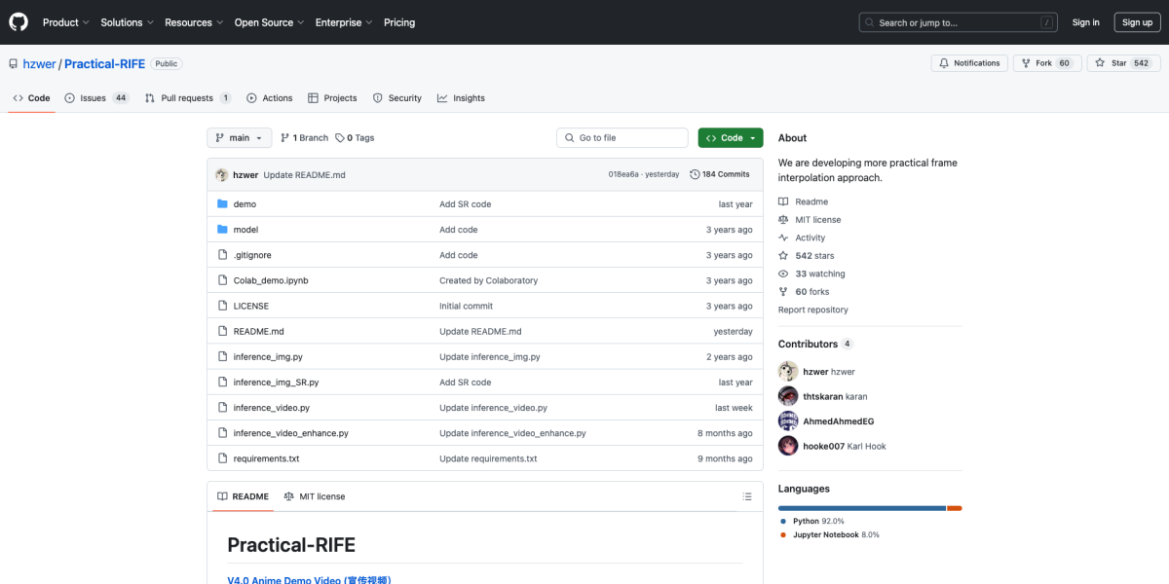Open the Actions tab

pos(270,98)
